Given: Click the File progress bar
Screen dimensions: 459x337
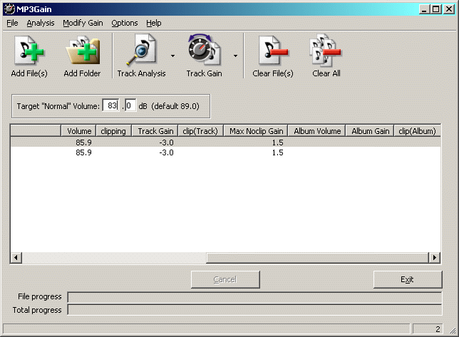Looking at the screenshot, I should (x=254, y=297).
